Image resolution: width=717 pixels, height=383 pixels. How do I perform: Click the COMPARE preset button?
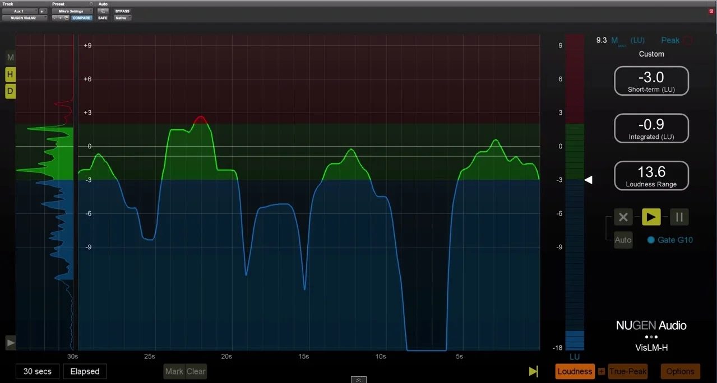[81, 17]
